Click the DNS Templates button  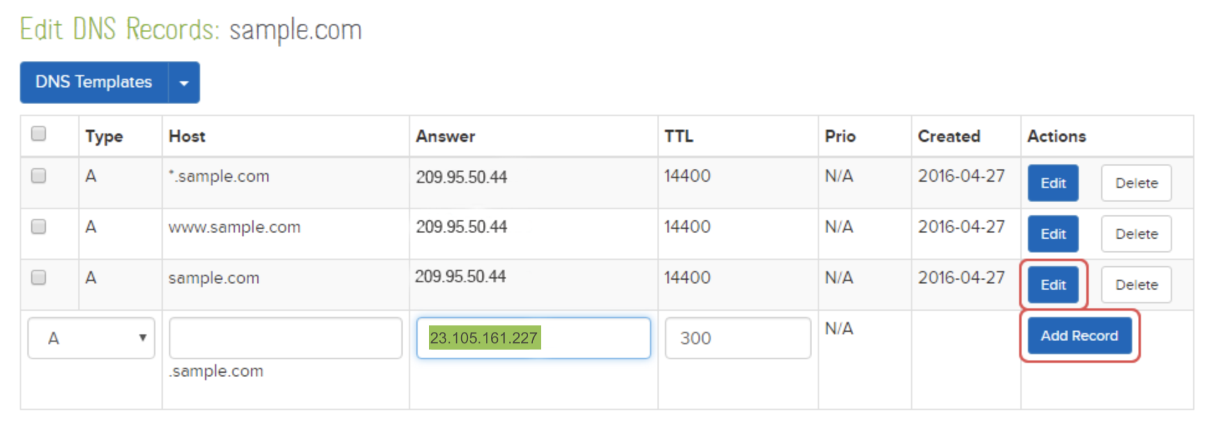[x=94, y=82]
